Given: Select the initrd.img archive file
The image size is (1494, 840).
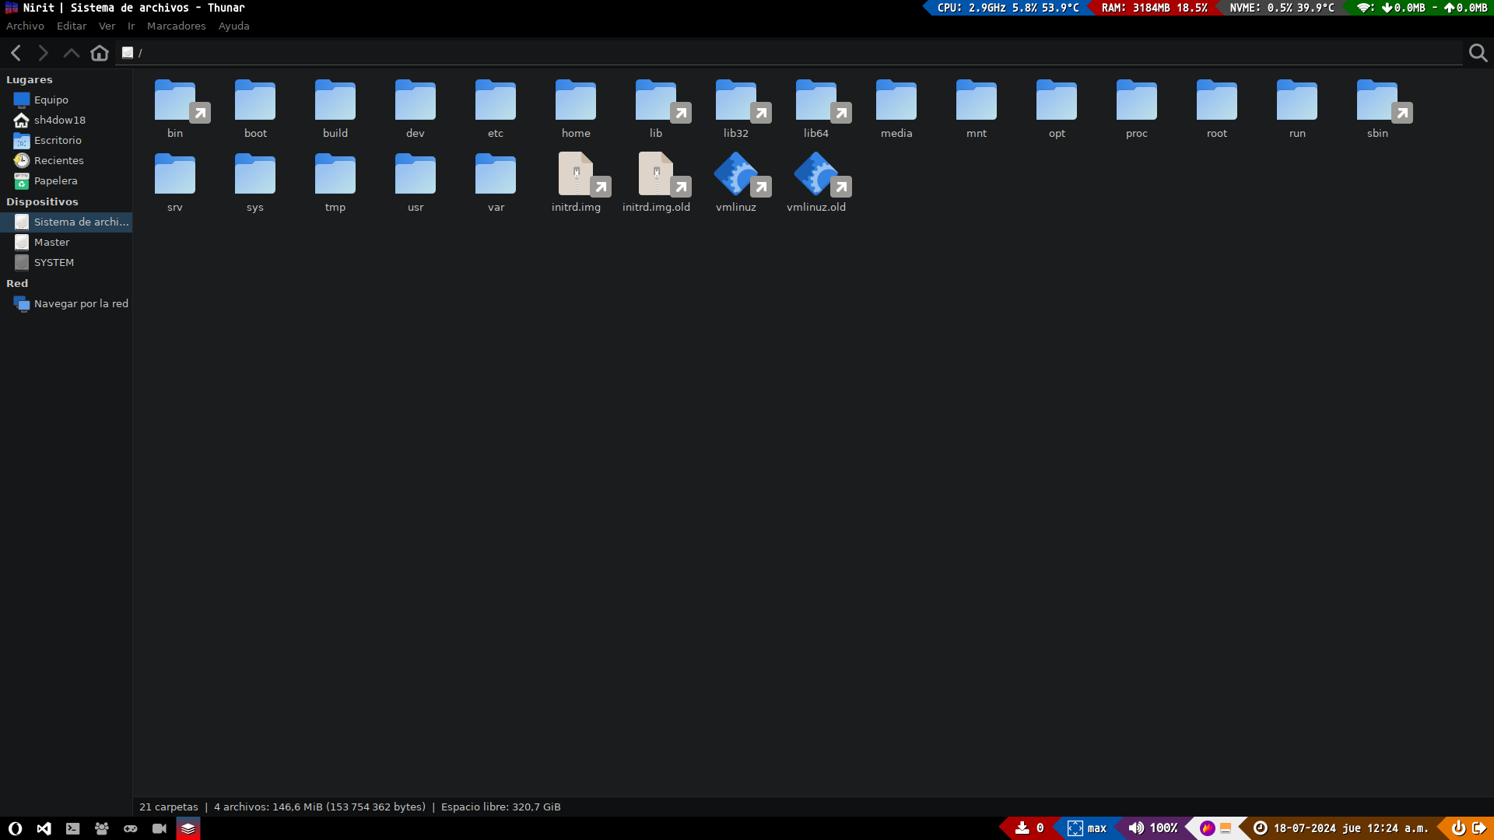Looking at the screenshot, I should (576, 175).
